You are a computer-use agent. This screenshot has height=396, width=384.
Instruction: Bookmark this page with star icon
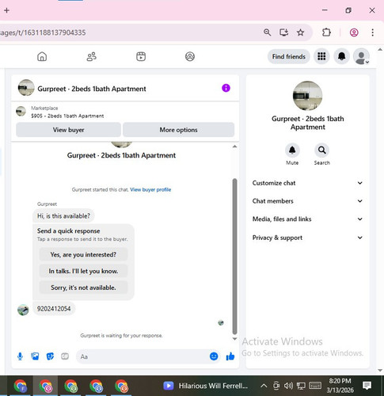(x=300, y=32)
